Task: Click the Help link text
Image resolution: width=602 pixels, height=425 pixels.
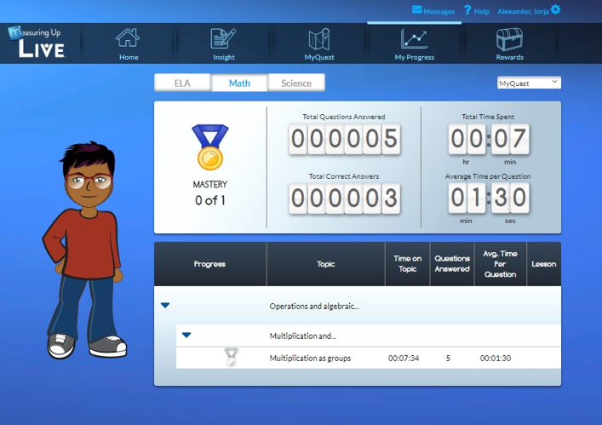Action: 481,12
